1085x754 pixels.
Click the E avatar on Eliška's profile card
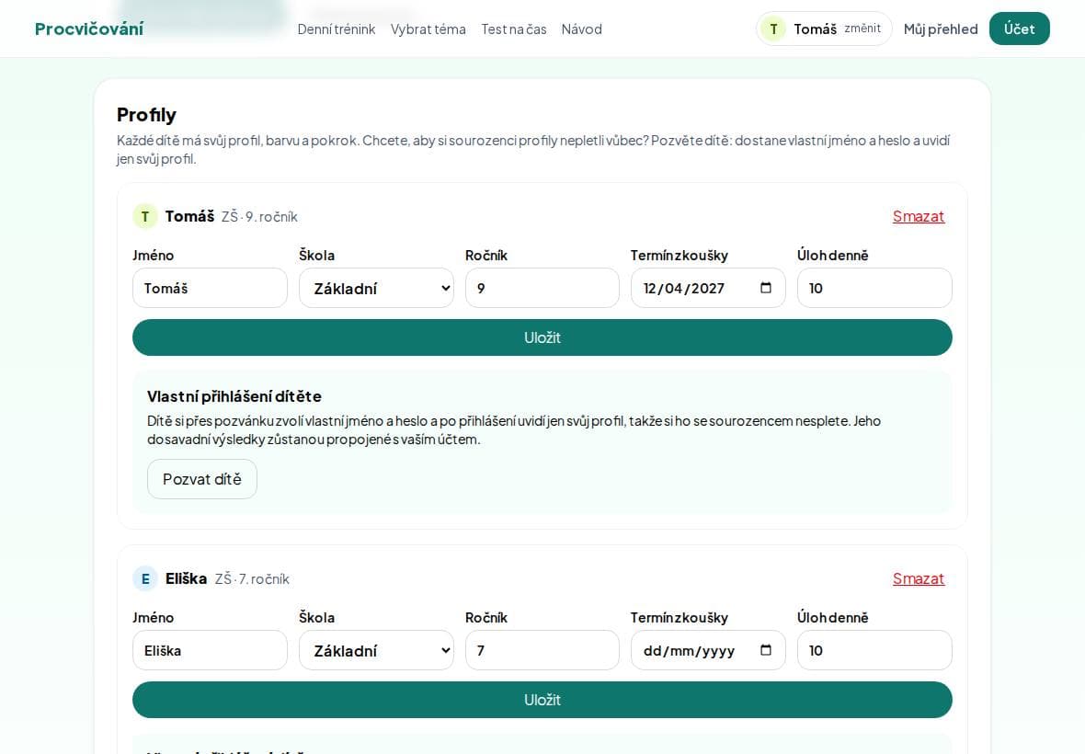pyautogui.click(x=145, y=579)
